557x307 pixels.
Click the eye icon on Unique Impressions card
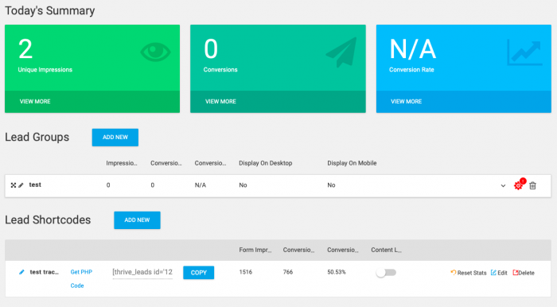155,52
